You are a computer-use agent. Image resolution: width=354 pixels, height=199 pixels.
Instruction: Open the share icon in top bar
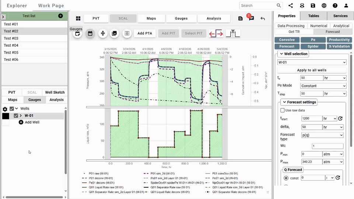(291, 6)
